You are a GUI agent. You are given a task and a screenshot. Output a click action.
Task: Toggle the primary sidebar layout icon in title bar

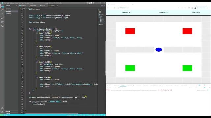tap(87, 3)
